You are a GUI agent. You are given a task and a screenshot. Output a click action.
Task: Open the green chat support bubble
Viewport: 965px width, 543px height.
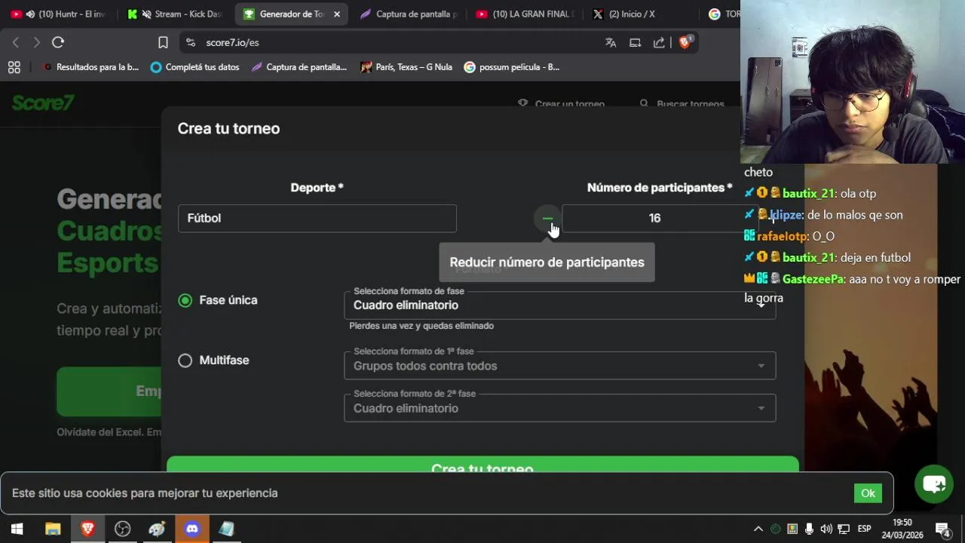(934, 484)
